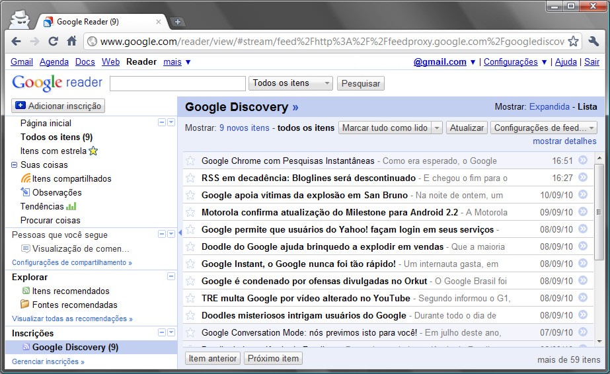610x374 pixels.
Task: Open the Todos os itens search dropdown
Action: pyautogui.click(x=291, y=83)
